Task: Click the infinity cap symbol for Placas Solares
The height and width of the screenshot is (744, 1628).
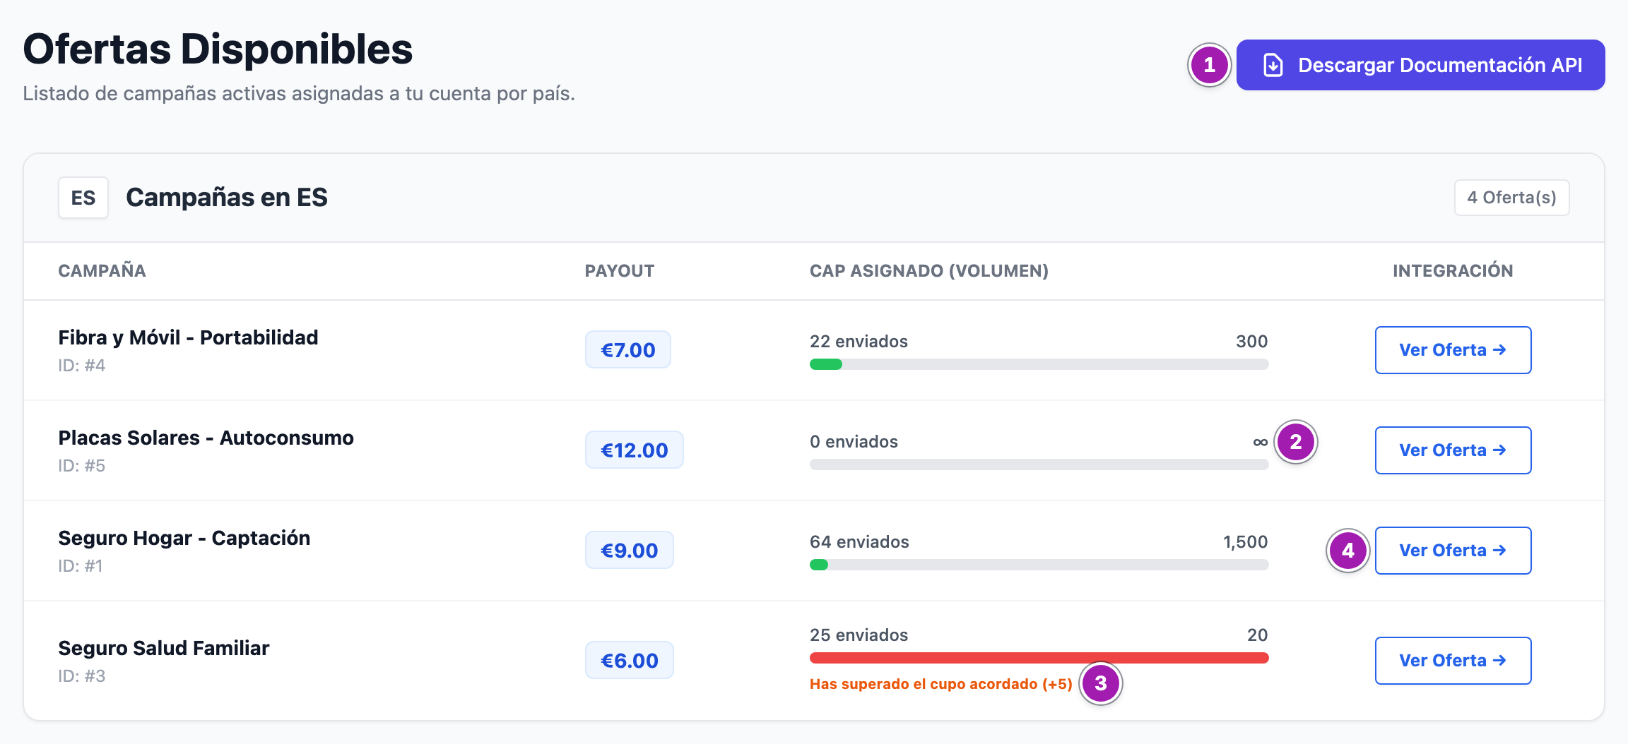Action: [1261, 443]
